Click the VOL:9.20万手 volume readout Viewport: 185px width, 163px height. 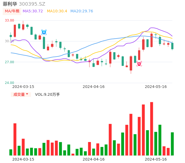click(47, 94)
